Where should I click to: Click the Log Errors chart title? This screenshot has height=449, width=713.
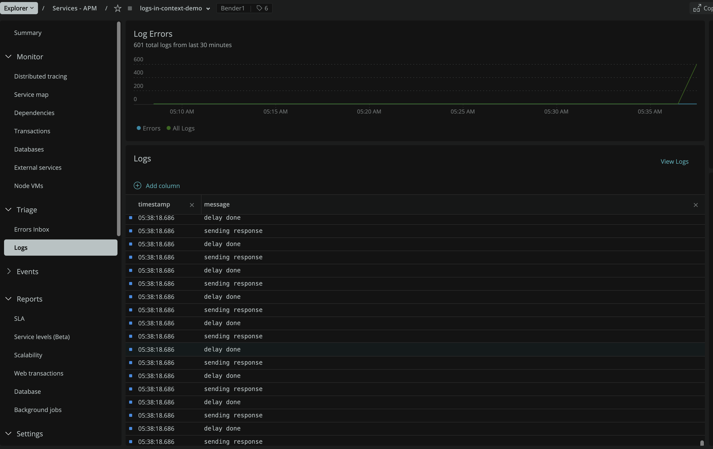point(153,34)
